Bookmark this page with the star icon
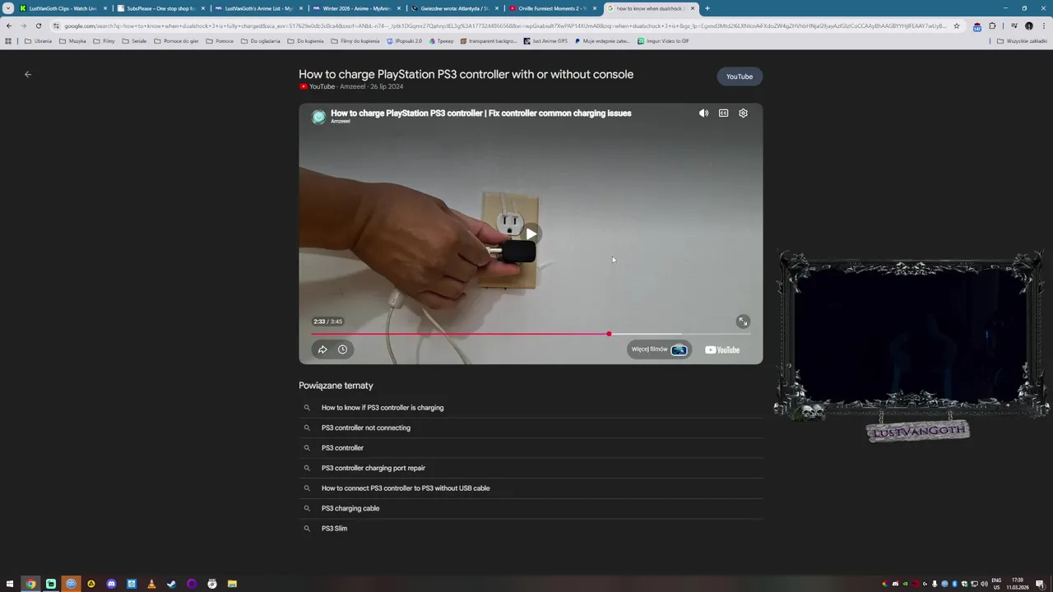Image resolution: width=1053 pixels, height=592 pixels. pyautogui.click(x=957, y=25)
